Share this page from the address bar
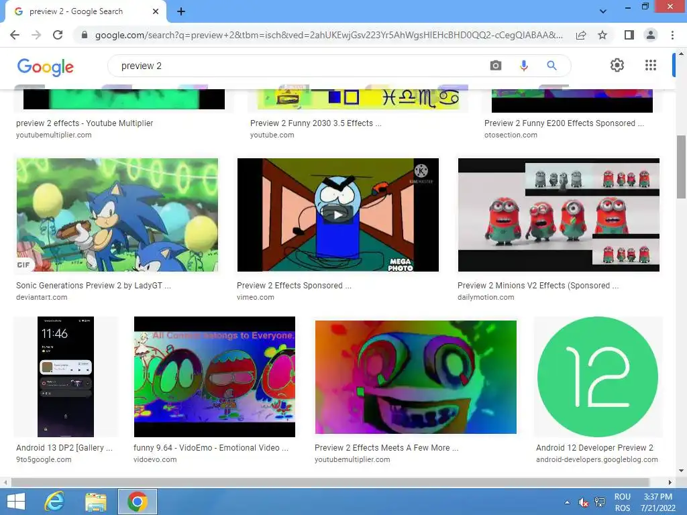Screen dimensions: 687x515 [581, 35]
